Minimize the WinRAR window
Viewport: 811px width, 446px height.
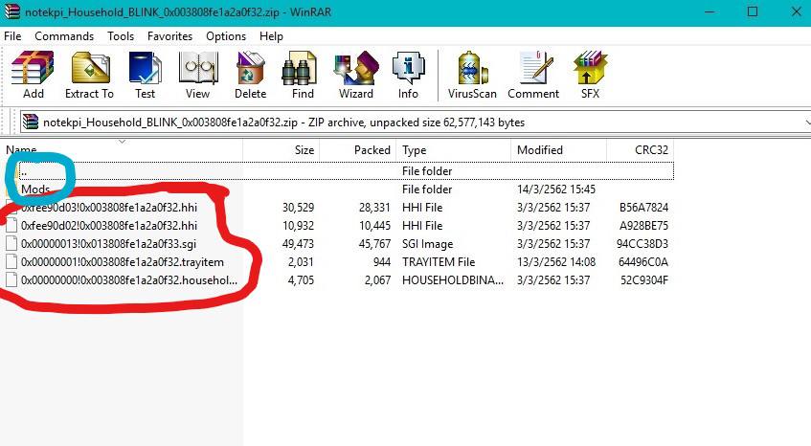pyautogui.click(x=710, y=11)
